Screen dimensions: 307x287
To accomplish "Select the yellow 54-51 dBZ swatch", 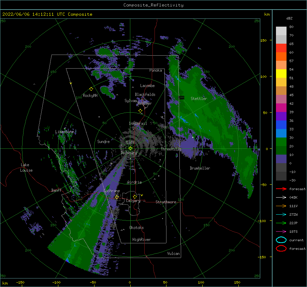I will click(x=281, y=74).
